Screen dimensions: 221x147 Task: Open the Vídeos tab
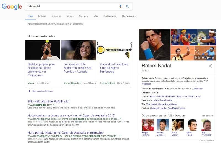coord(70,16)
